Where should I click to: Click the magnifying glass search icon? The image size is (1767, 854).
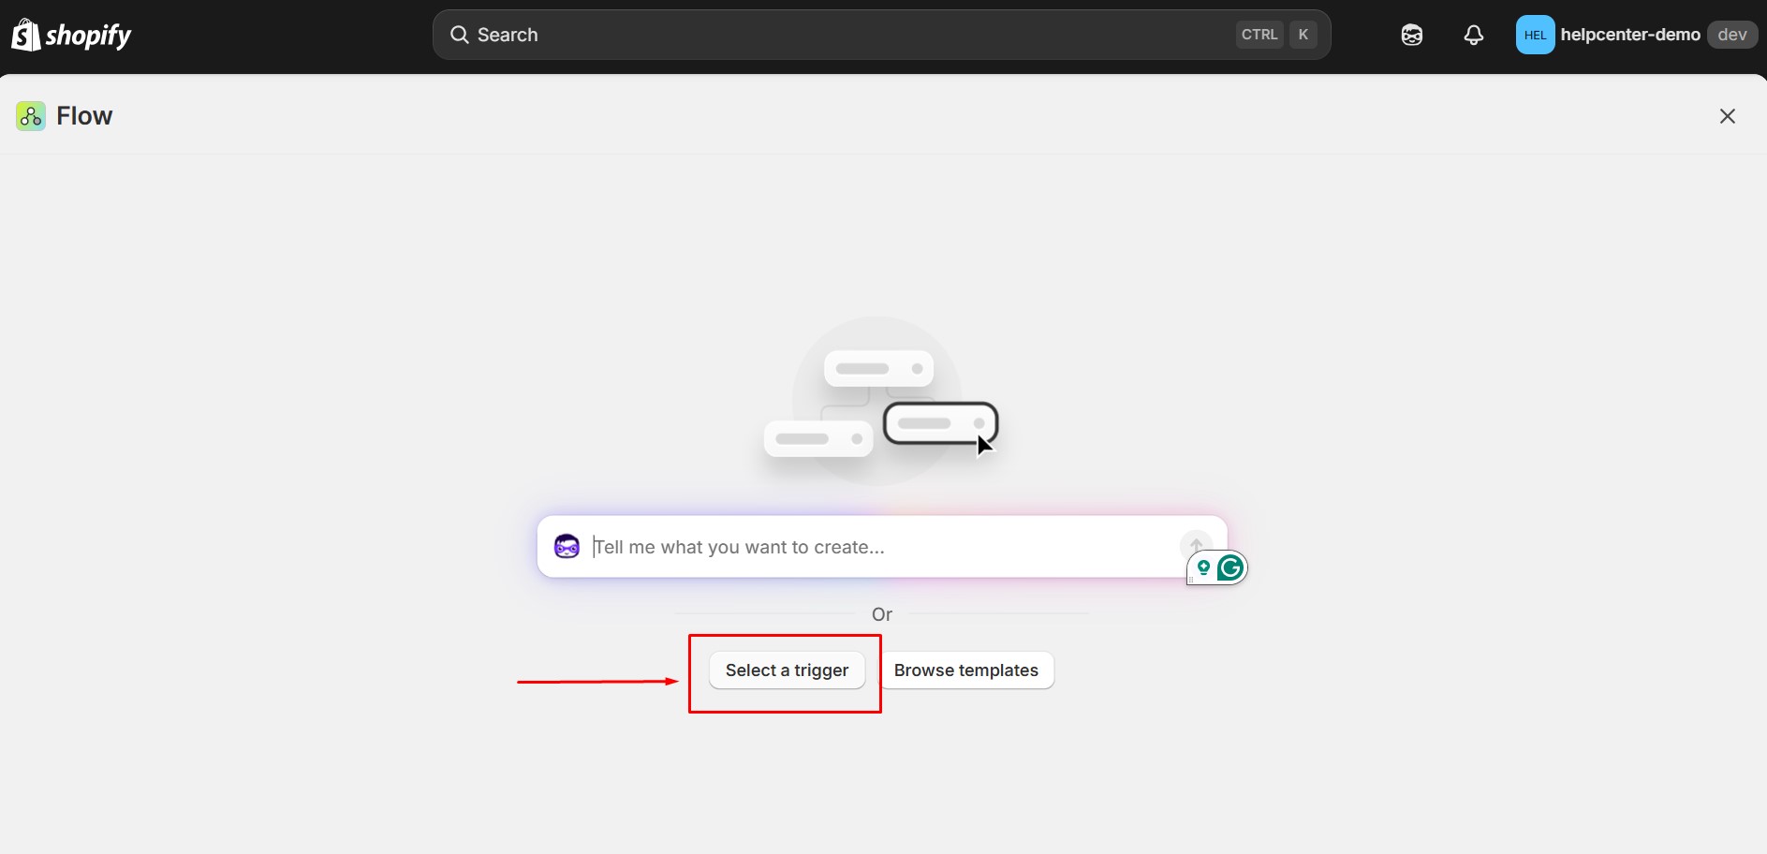[459, 35]
